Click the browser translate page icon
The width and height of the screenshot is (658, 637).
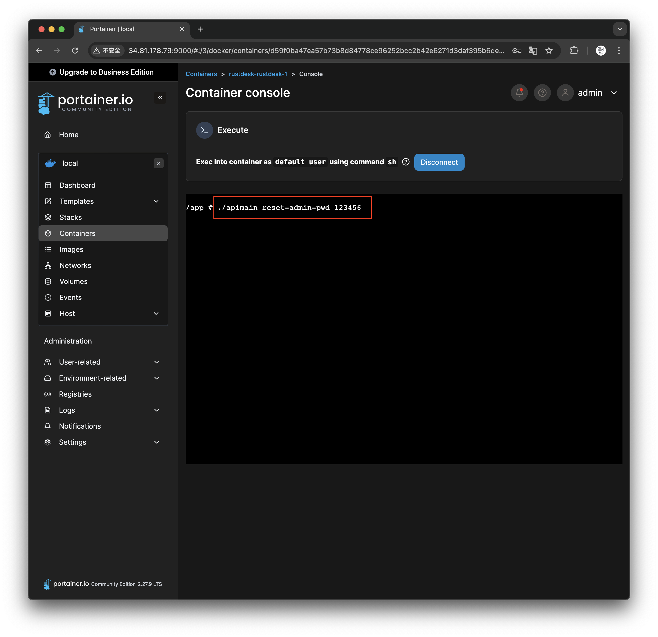(x=532, y=50)
